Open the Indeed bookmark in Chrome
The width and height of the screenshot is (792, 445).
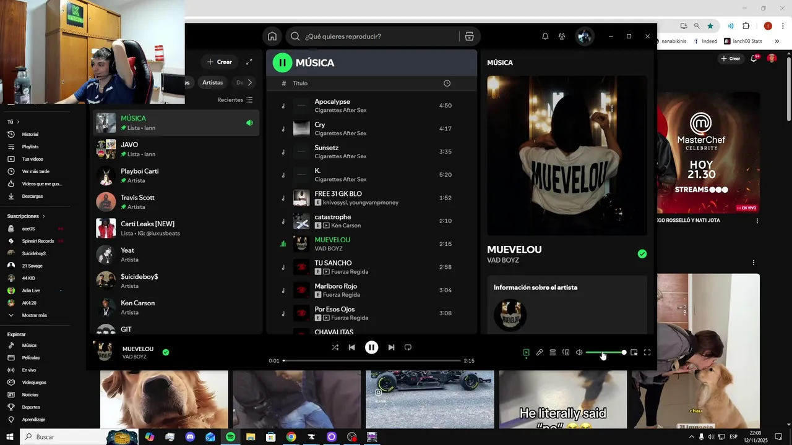click(x=705, y=41)
